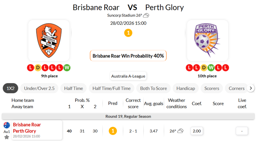Click the orange prediction badge under match date
257x141 pixels.
[x=128, y=33]
